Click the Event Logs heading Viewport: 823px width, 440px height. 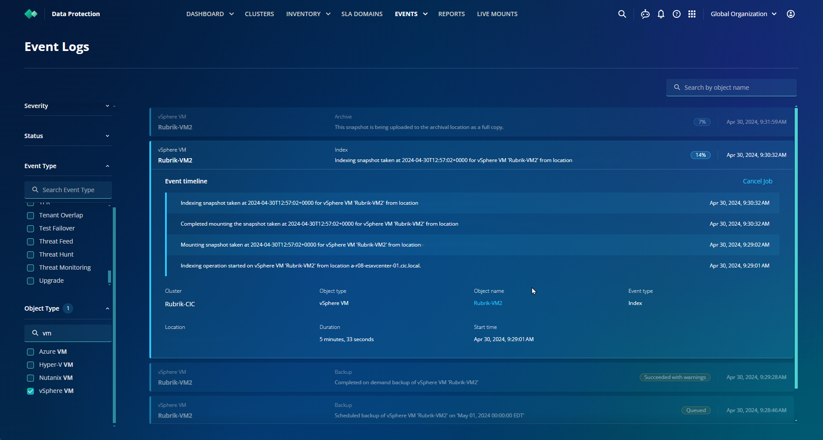point(57,47)
